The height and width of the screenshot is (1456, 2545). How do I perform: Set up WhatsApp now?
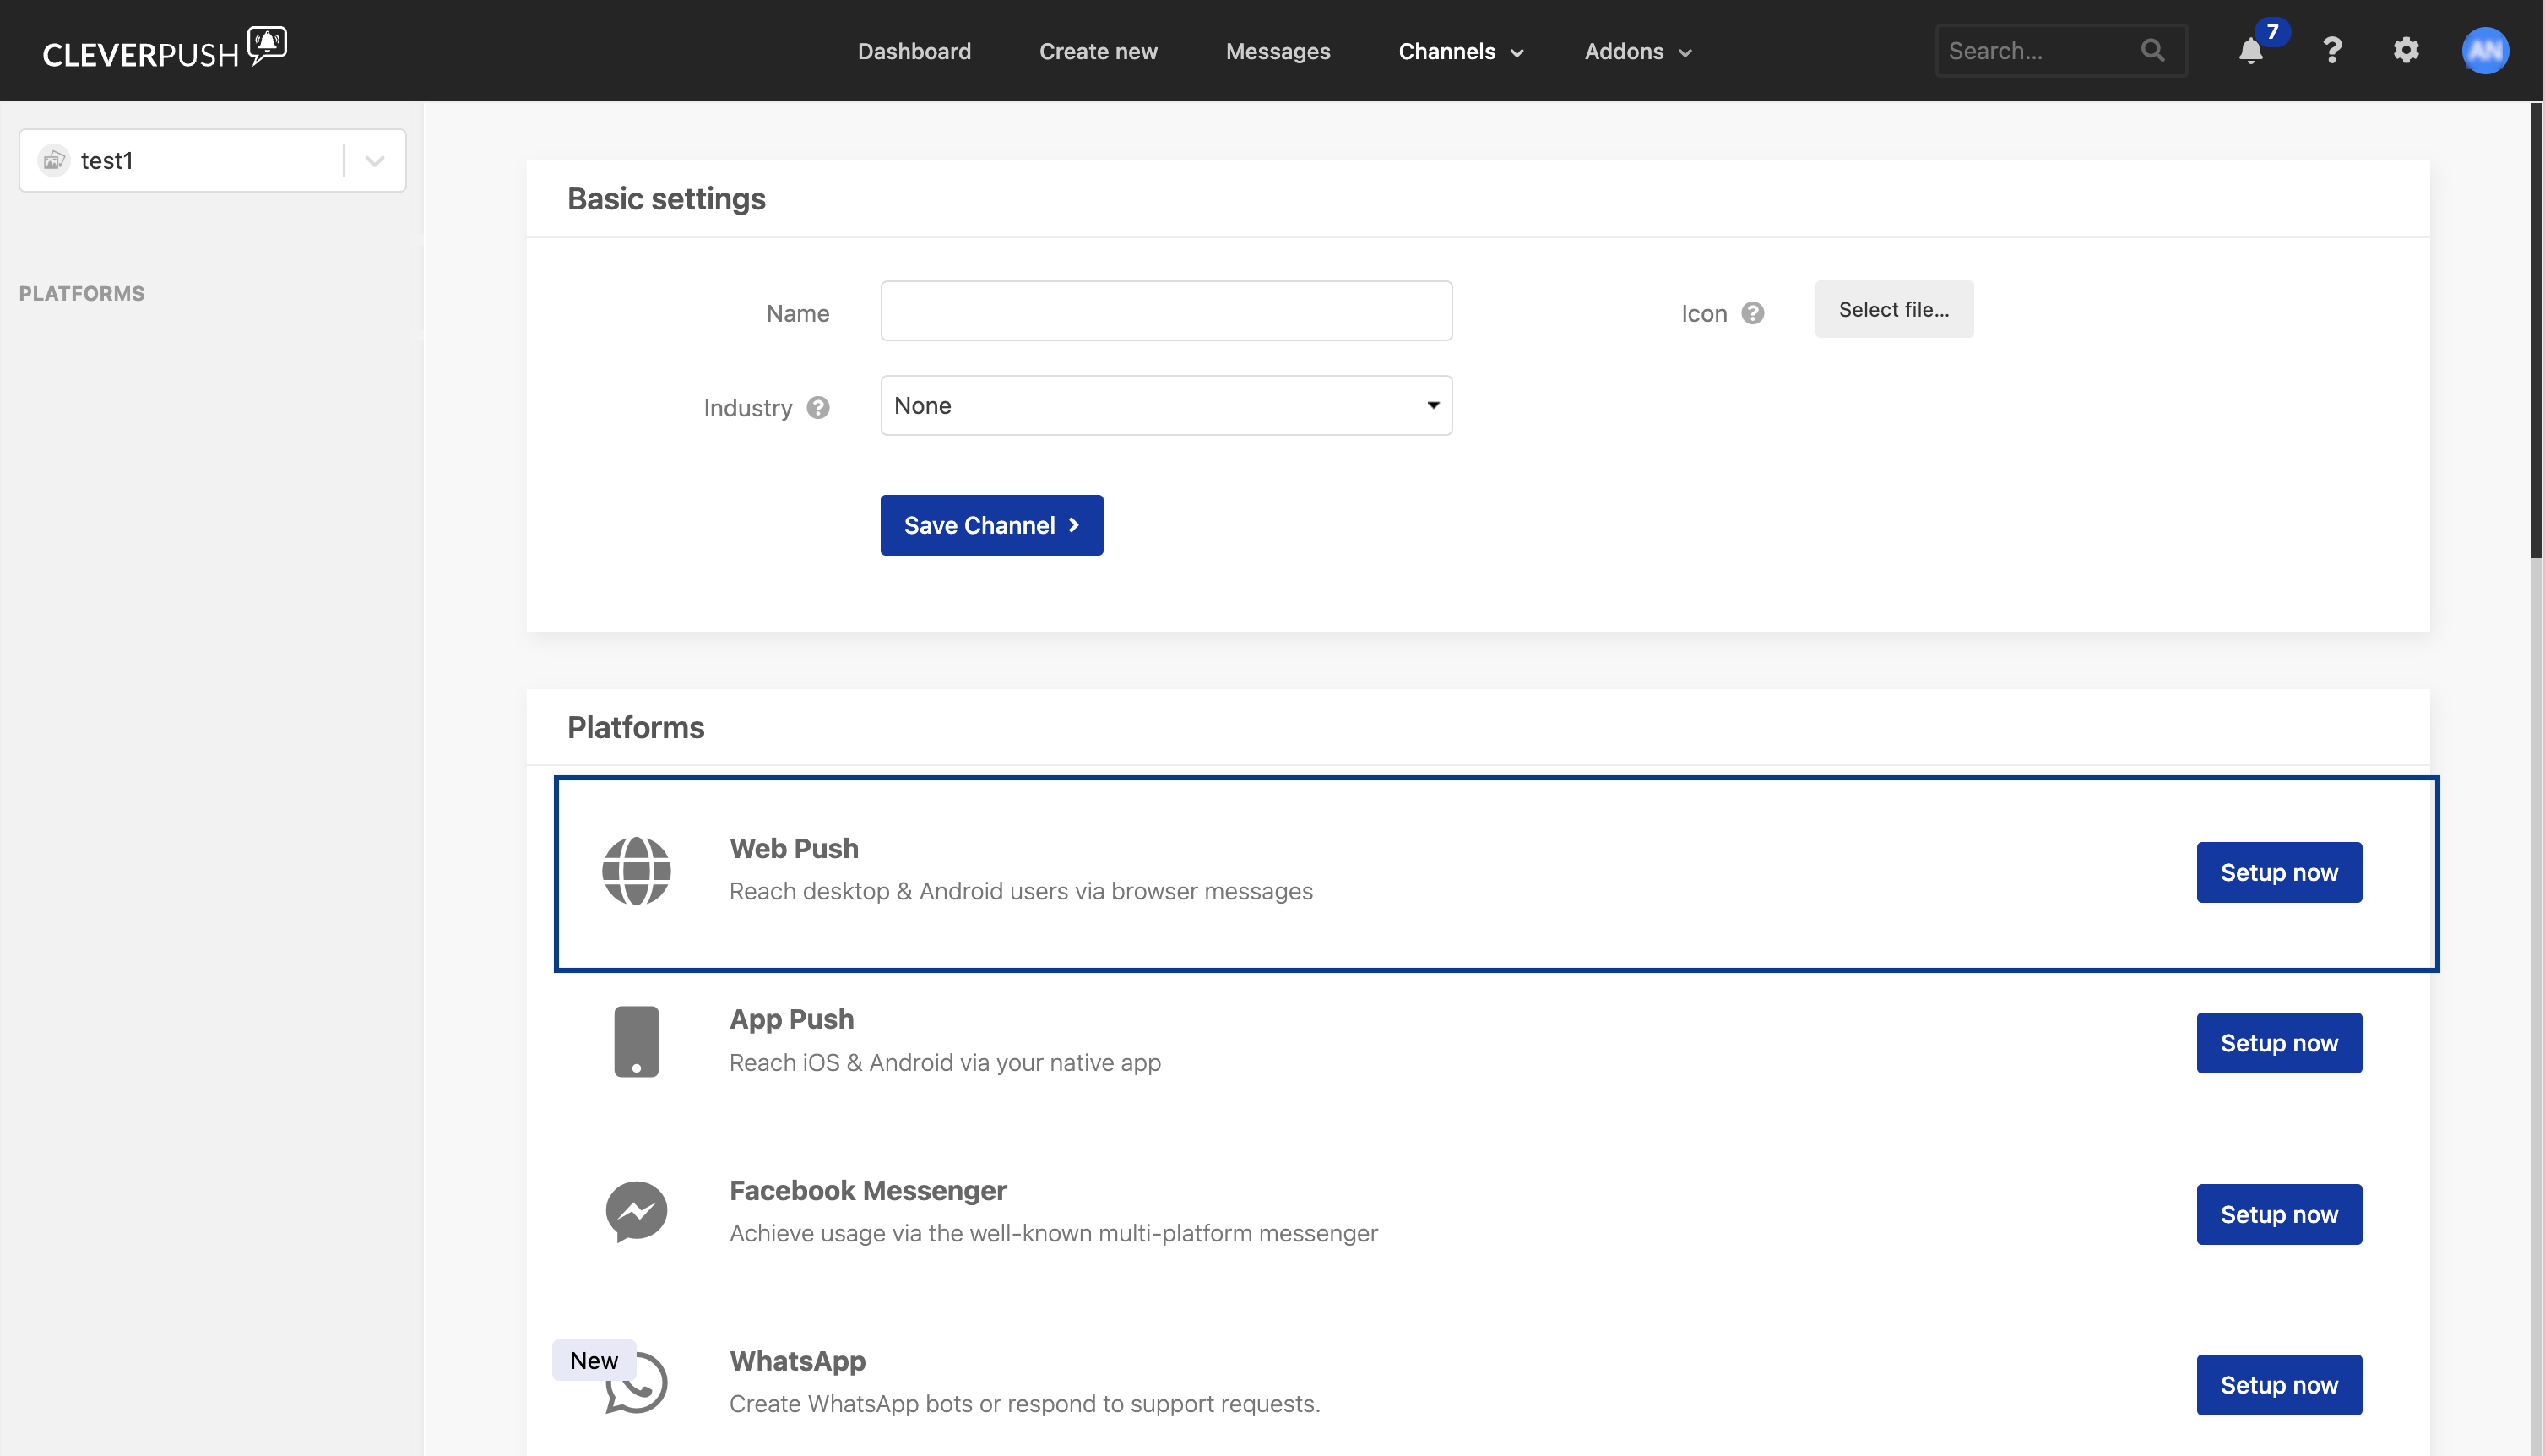[x=2279, y=1385]
